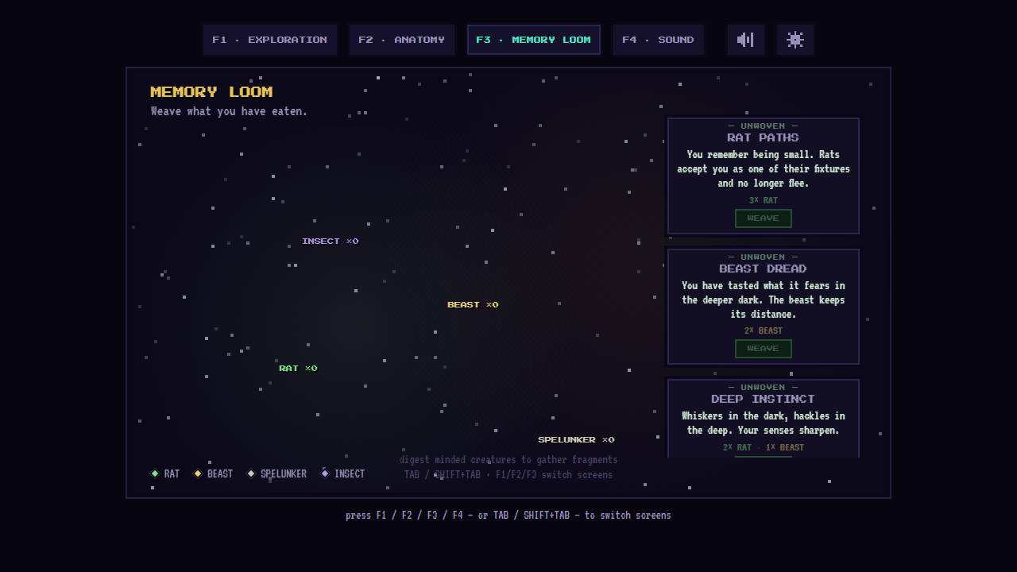Click the DEEP INSTINCT card title
Image resolution: width=1017 pixels, height=572 pixels.
click(x=764, y=399)
